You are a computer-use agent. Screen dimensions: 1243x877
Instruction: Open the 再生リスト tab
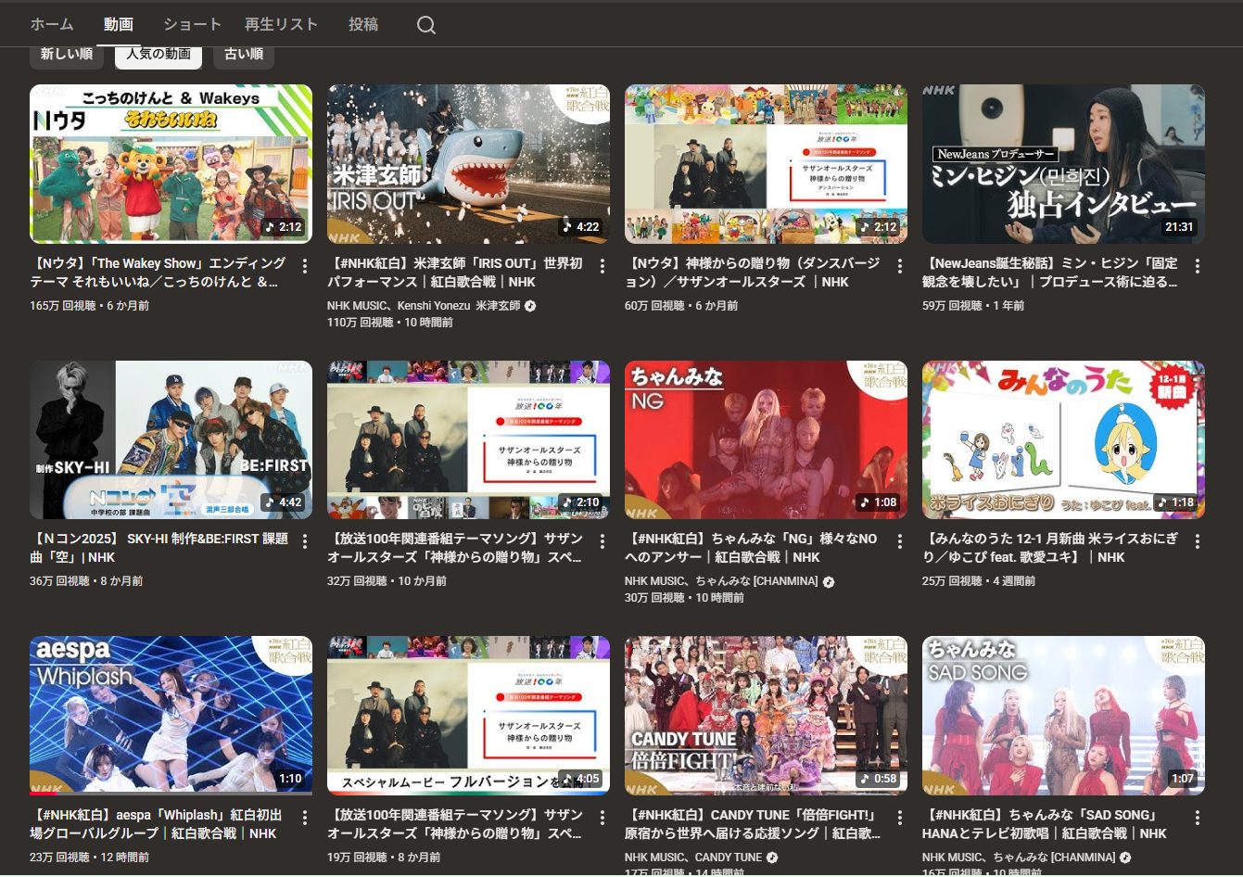281,25
